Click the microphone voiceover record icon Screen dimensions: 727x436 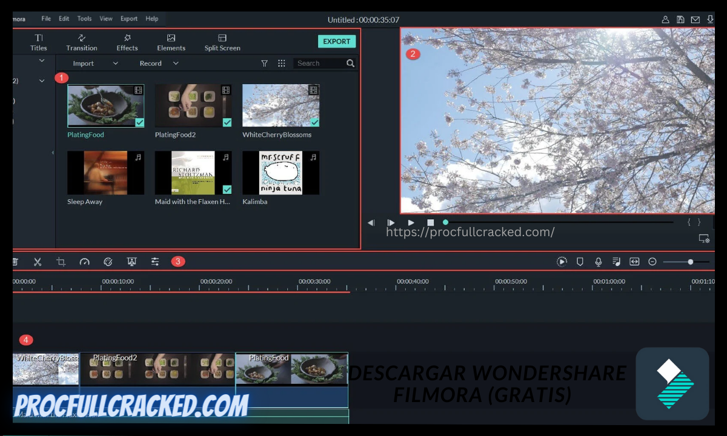click(598, 262)
